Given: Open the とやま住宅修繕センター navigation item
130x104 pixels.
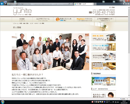Looking at the screenshot, I should pyautogui.click(x=105, y=19).
